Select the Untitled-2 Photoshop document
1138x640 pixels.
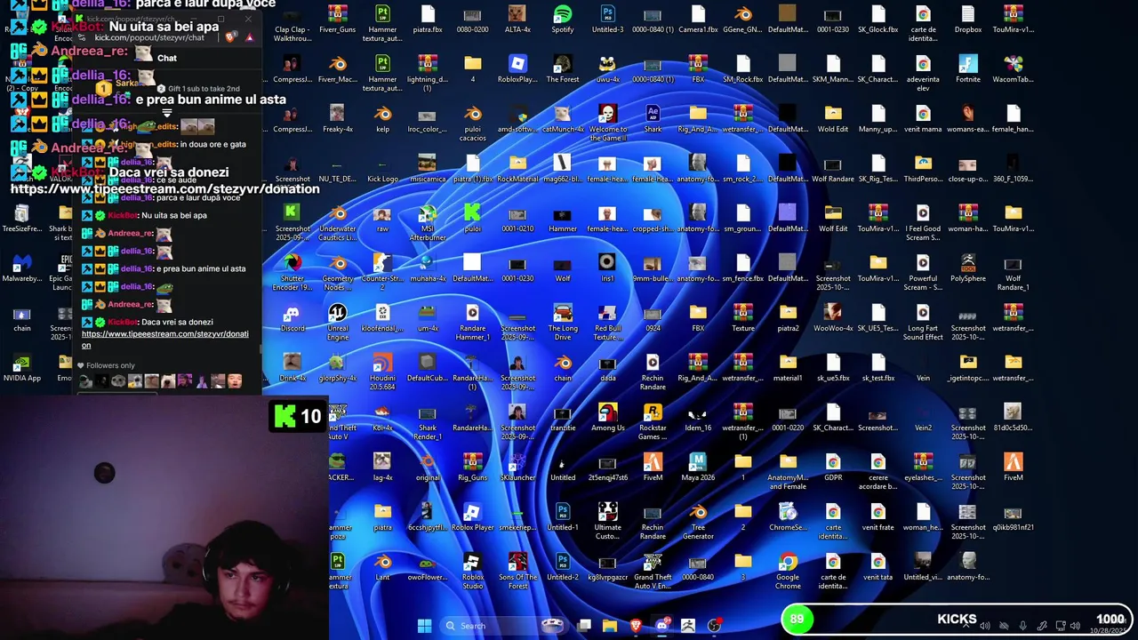(562, 567)
